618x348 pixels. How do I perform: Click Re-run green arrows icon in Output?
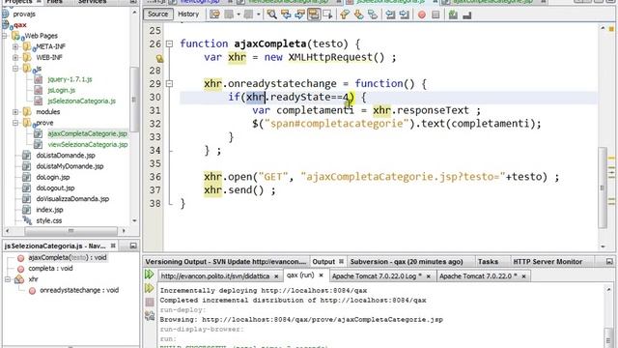pos(149,275)
